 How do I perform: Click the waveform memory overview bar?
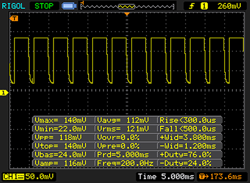[x=127, y=7]
